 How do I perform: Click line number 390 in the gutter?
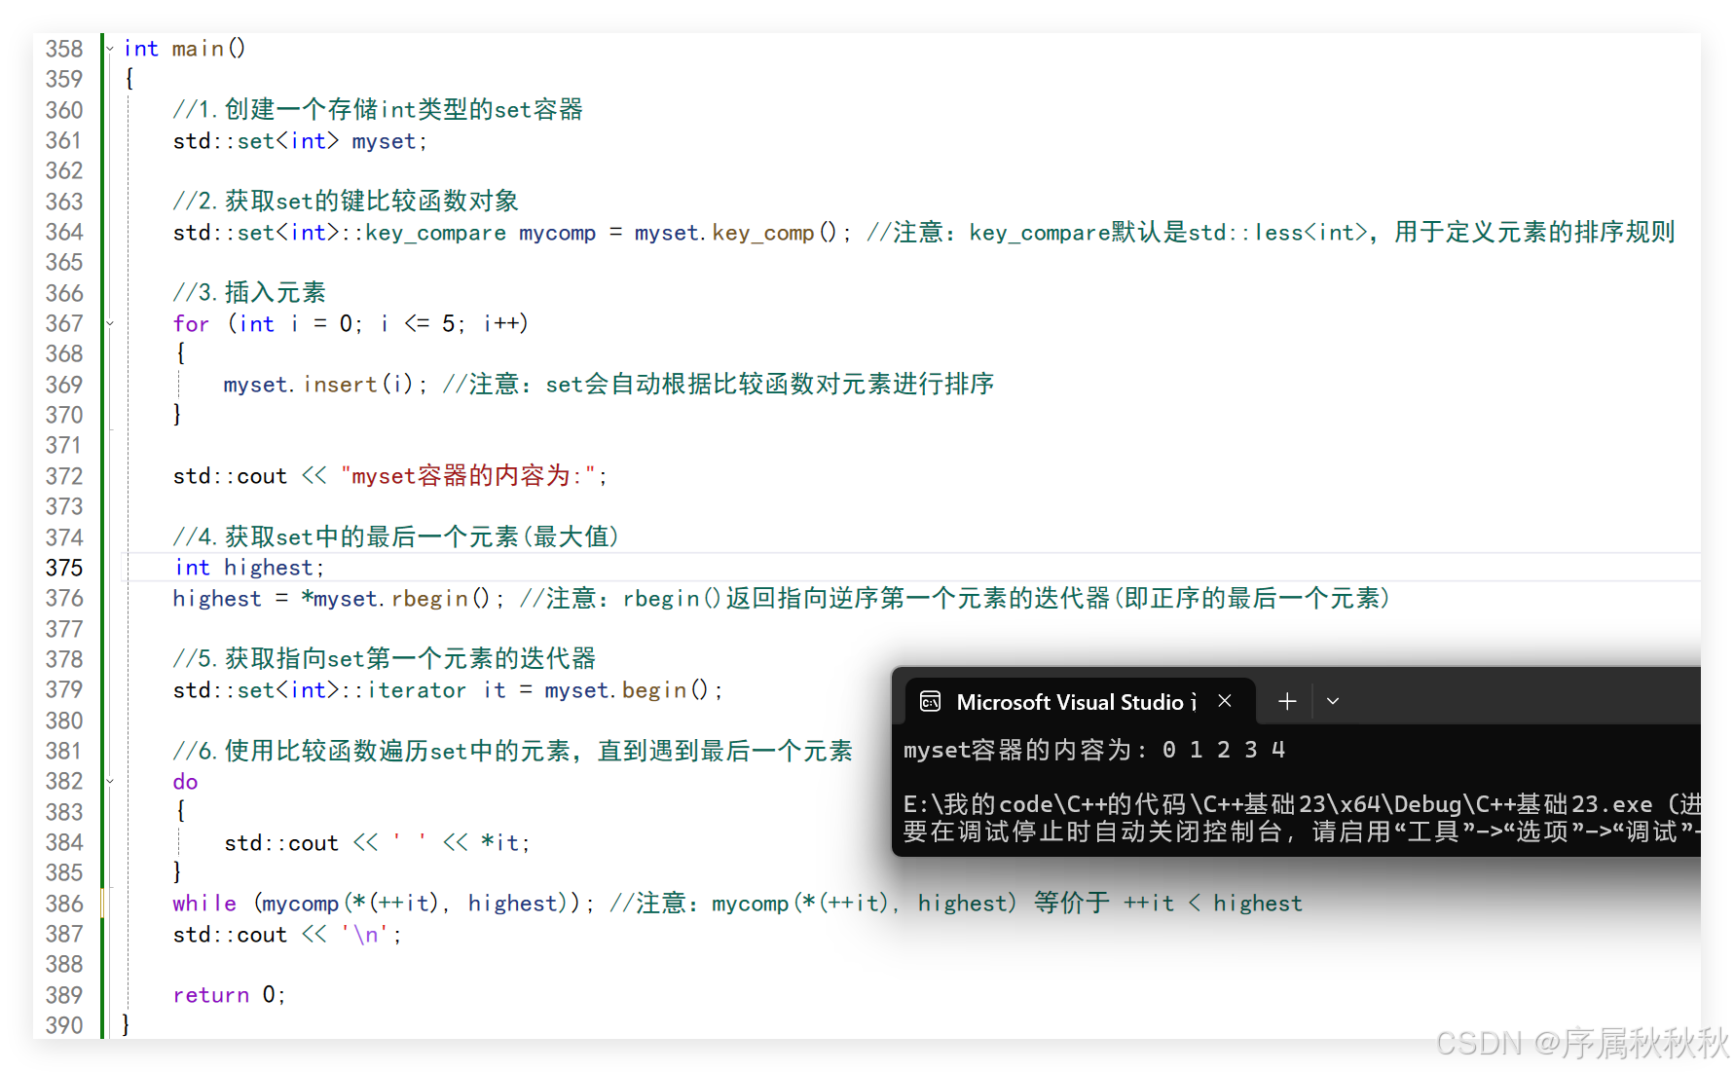click(x=64, y=1025)
